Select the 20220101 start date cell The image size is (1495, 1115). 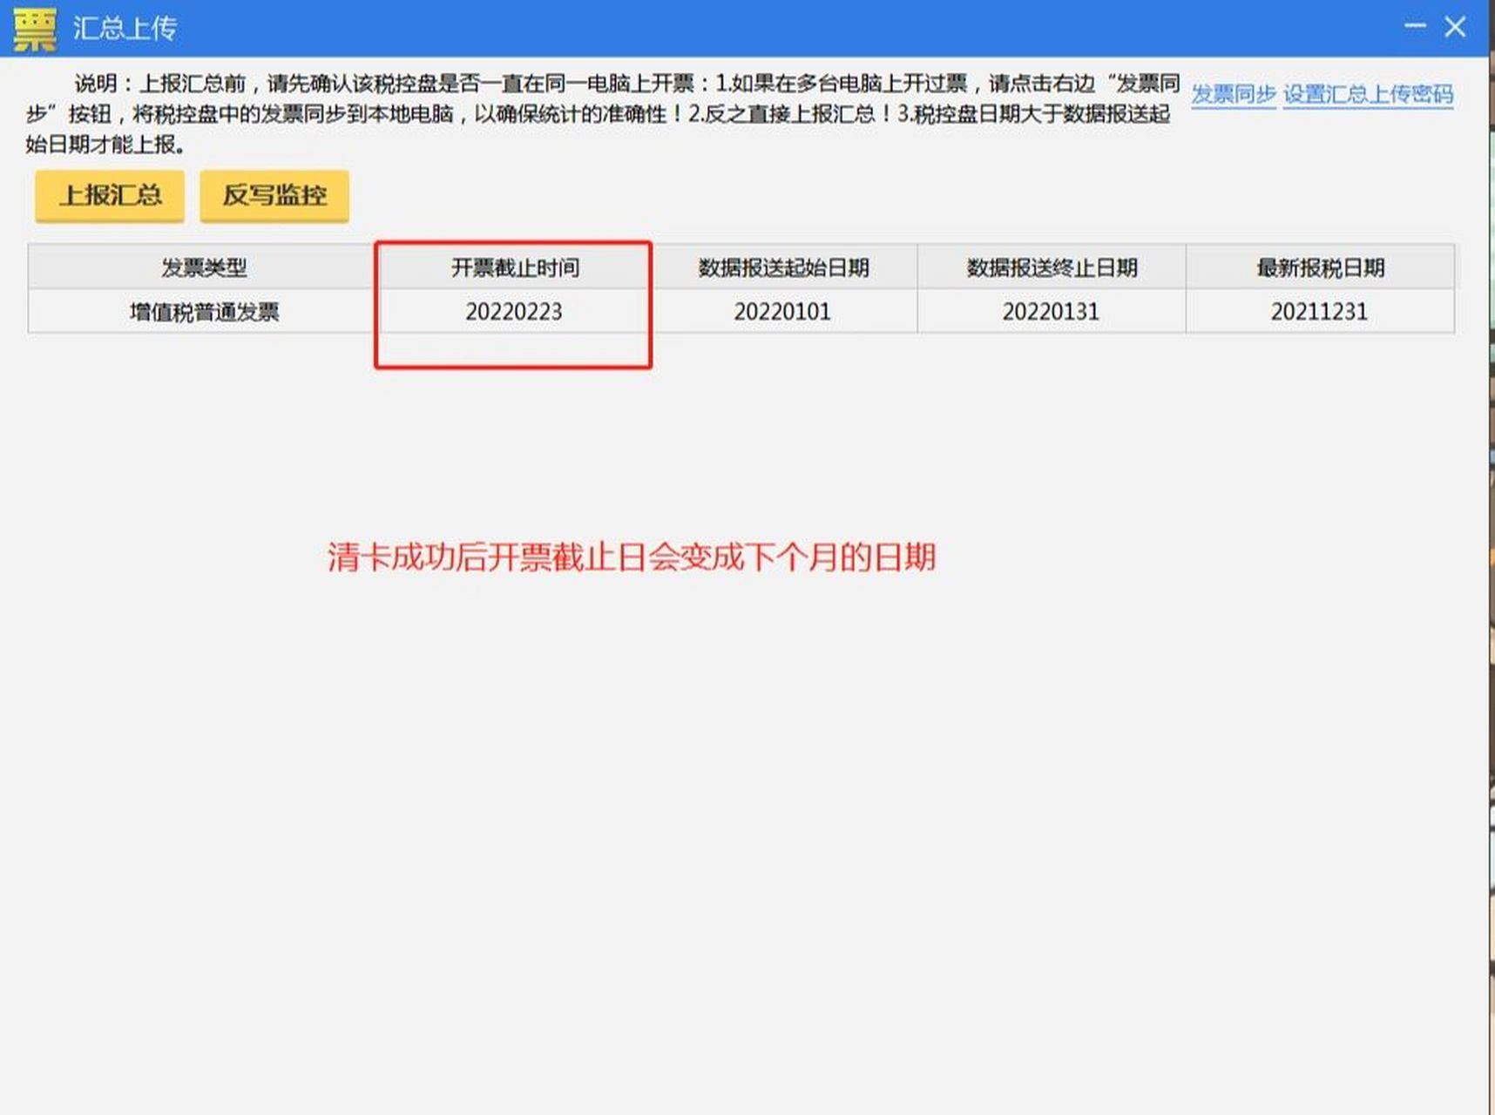click(x=782, y=311)
